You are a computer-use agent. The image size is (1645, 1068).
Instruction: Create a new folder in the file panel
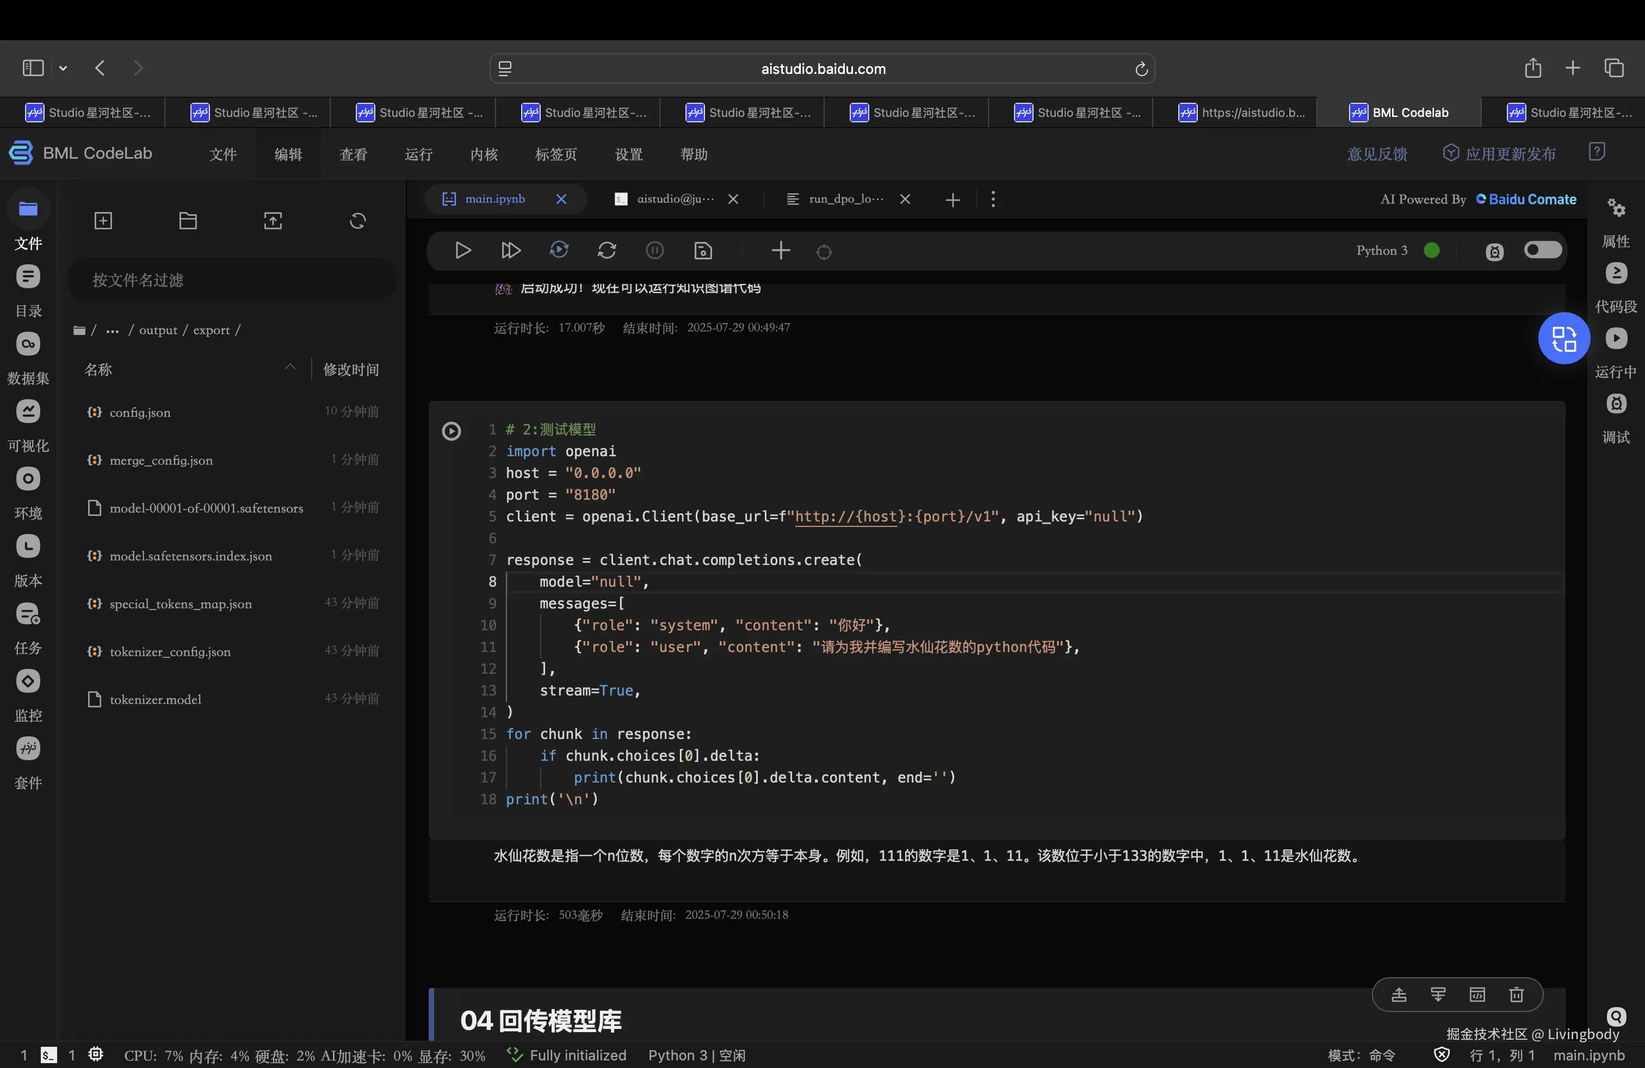pyautogui.click(x=187, y=221)
